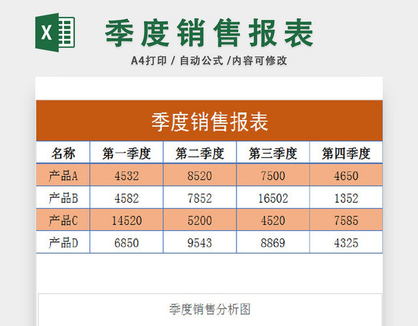Select cell with value 8869
The width and height of the screenshot is (418, 326).
click(x=273, y=242)
